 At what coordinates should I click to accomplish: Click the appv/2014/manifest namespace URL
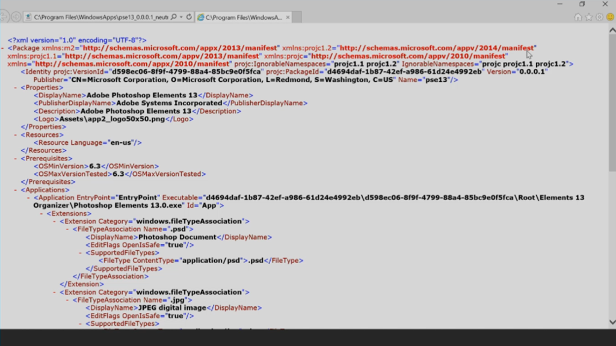point(437,48)
